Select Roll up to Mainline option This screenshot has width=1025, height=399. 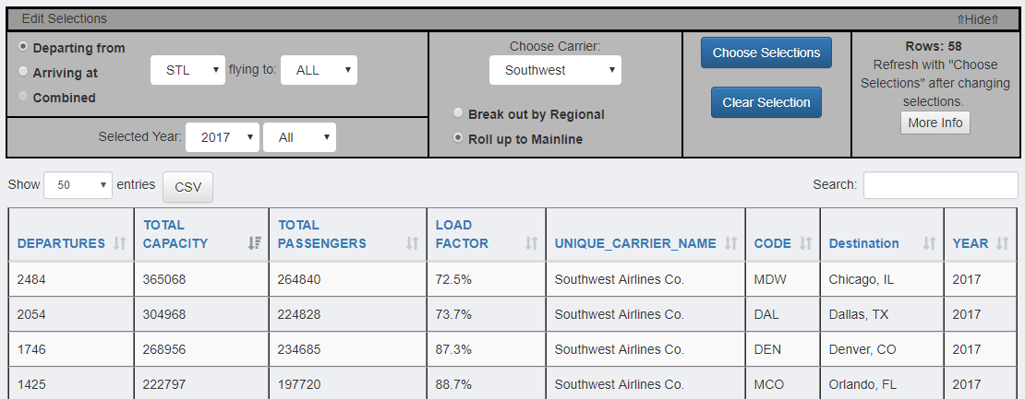pos(458,138)
